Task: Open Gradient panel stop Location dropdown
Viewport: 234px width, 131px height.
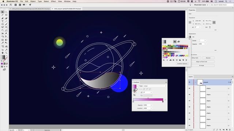Action: click(151, 108)
